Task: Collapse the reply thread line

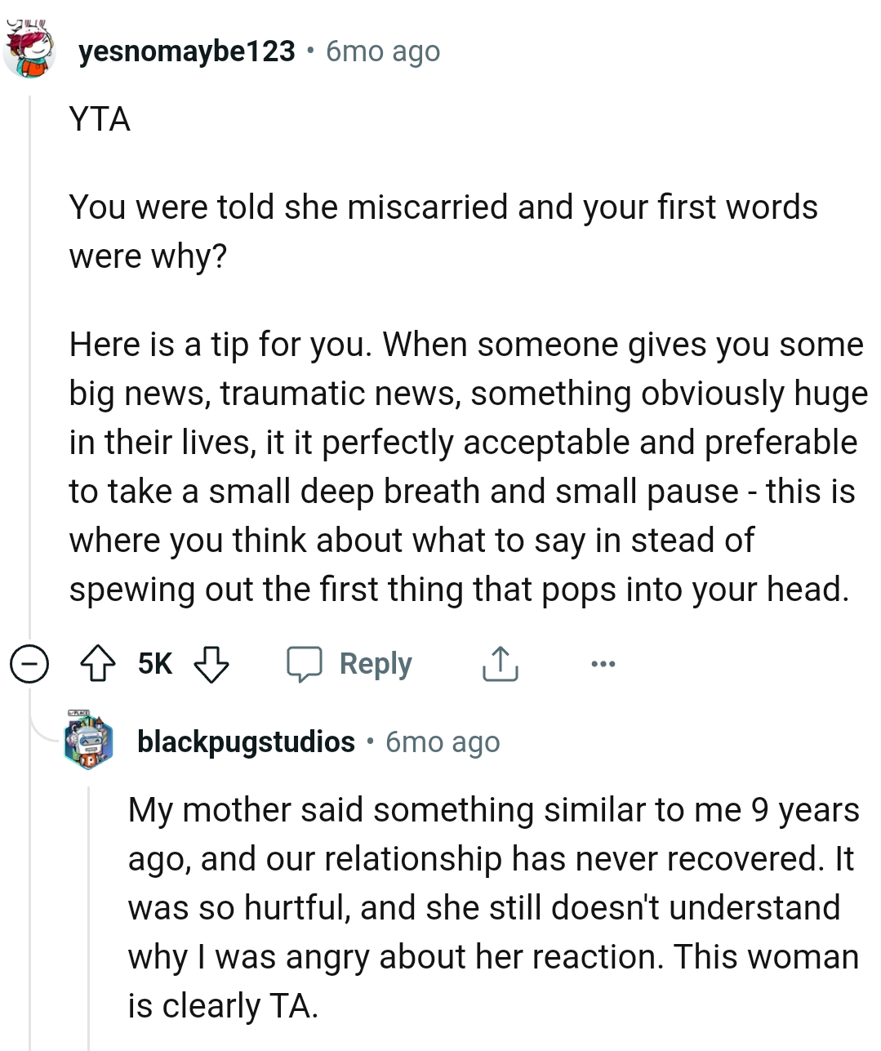Action: [90, 898]
